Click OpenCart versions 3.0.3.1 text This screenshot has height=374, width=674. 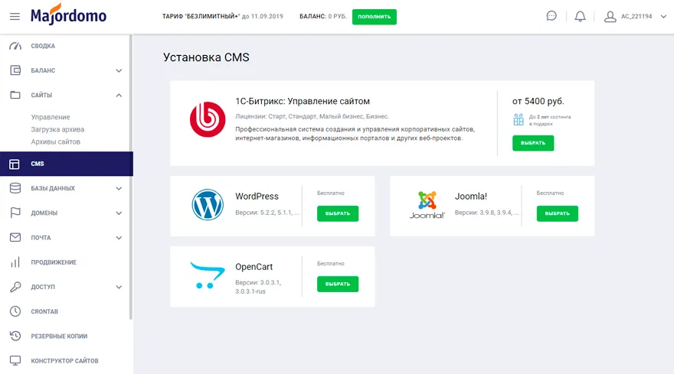click(x=258, y=287)
